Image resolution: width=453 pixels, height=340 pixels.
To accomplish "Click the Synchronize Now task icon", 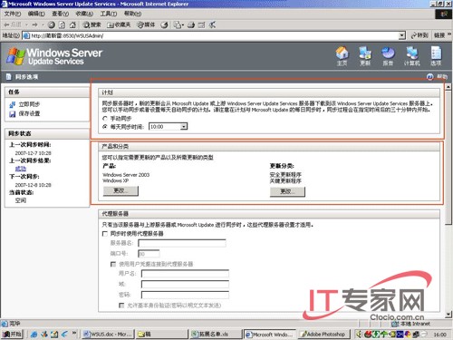I will pyautogui.click(x=13, y=104).
